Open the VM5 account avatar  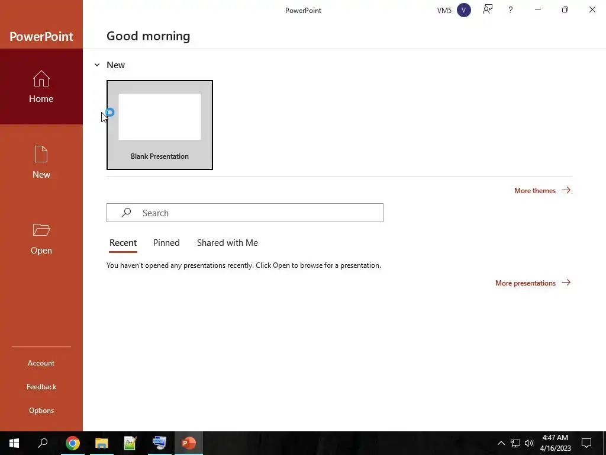pyautogui.click(x=464, y=10)
